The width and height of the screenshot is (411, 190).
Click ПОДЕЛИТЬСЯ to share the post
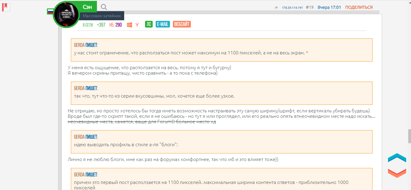point(359,7)
